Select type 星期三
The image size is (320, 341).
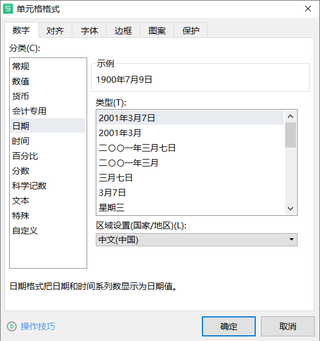click(190, 207)
